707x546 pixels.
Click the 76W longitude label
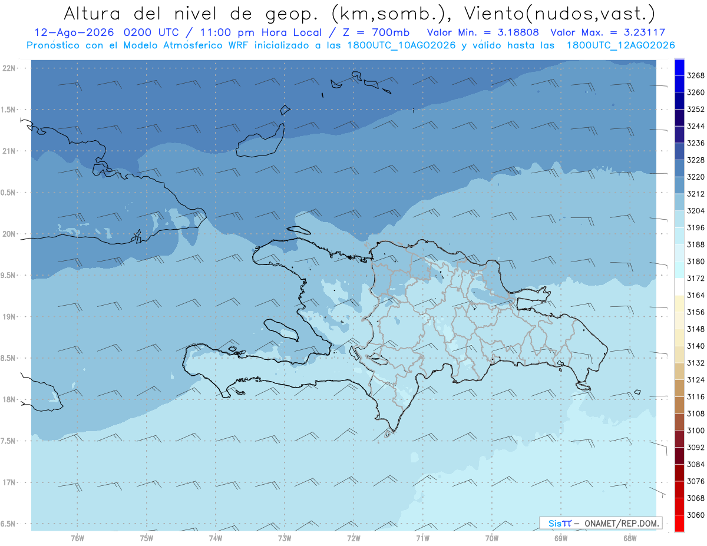point(77,539)
